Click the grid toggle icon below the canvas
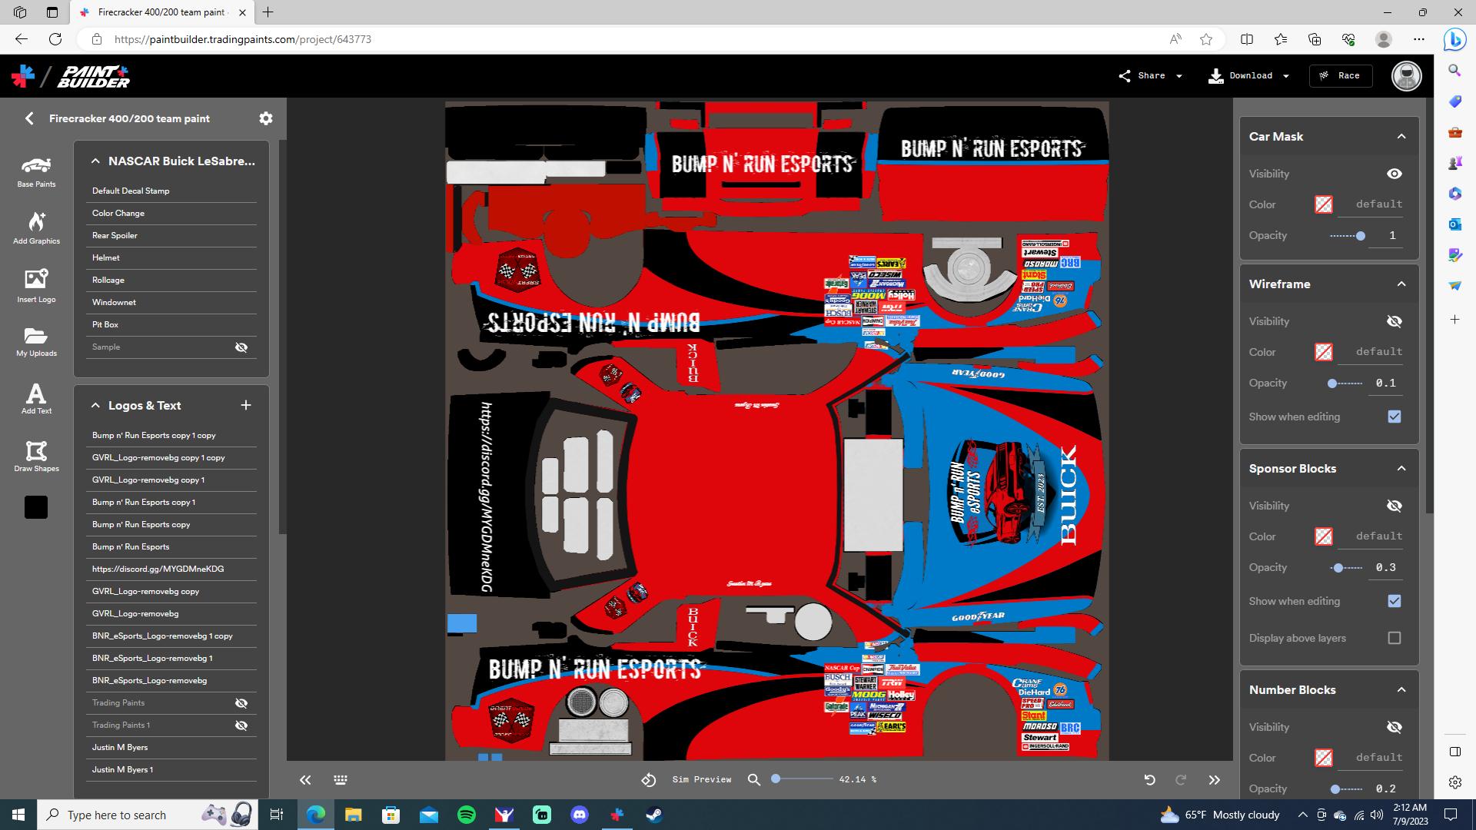Image resolution: width=1476 pixels, height=830 pixels. [x=340, y=779]
